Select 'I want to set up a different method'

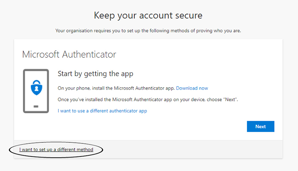coord(56,149)
